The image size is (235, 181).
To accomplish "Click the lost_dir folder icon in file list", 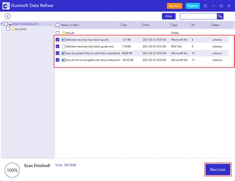I will click(63, 33).
